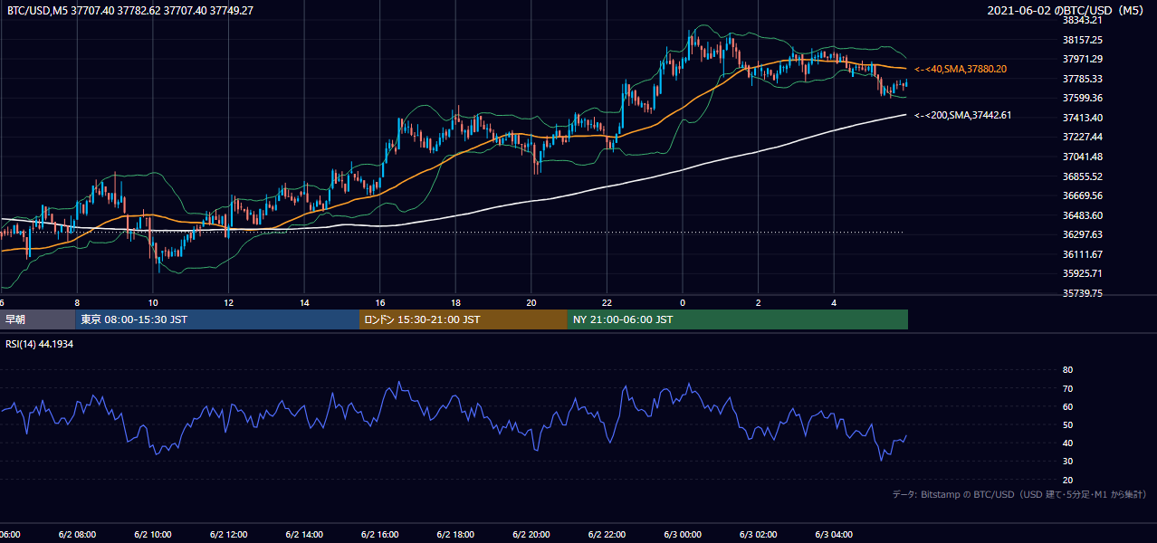Click RSI level 70 on axis
The image size is (1157, 543).
click(1067, 388)
